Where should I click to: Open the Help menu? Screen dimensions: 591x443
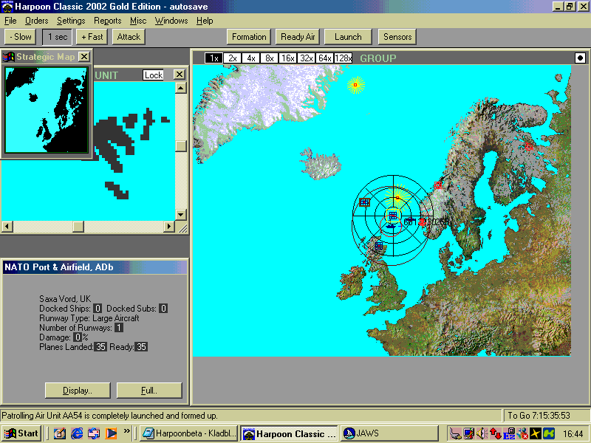[205, 21]
